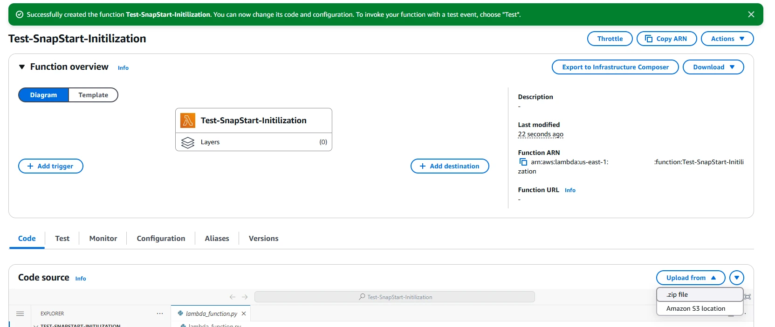Click the Add trigger button
The width and height of the screenshot is (775, 327).
pos(51,166)
